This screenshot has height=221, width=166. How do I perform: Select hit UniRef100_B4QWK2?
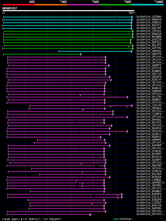[x=149, y=191]
